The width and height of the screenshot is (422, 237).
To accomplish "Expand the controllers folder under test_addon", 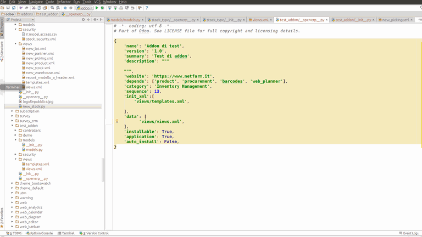I will (x=15, y=131).
